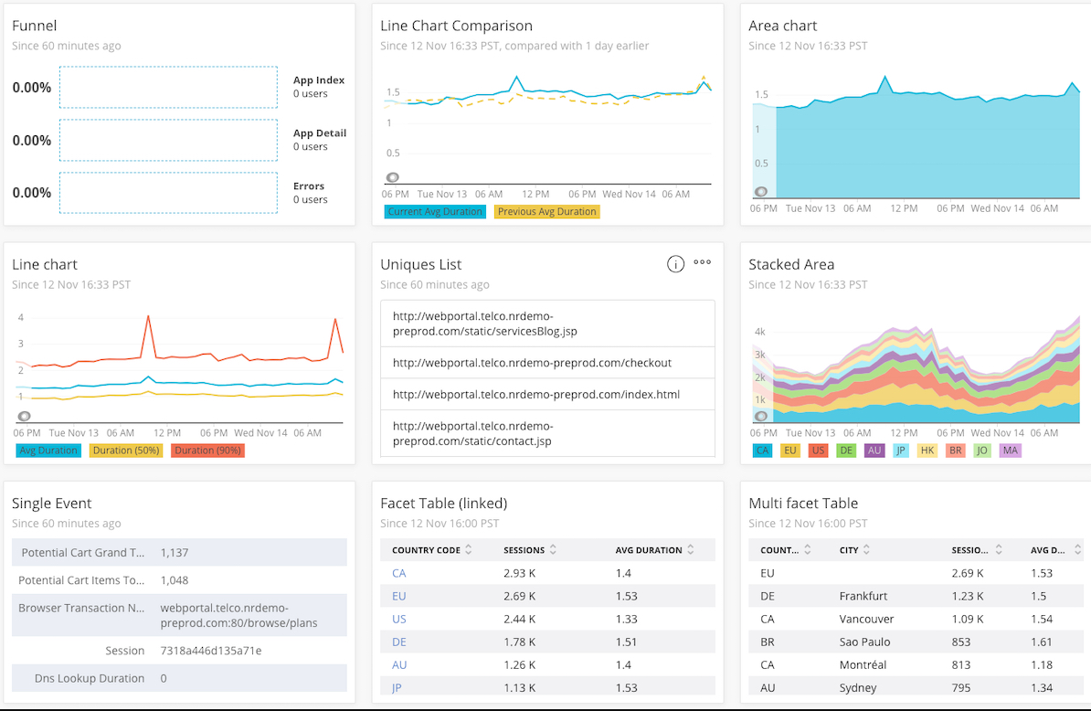1091x711 pixels.
Task: Click the EU color chip in Stacked Area legend
Action: pos(789,451)
